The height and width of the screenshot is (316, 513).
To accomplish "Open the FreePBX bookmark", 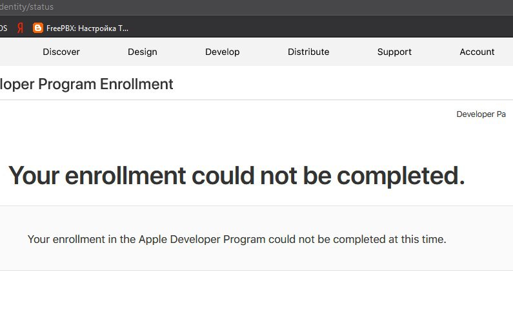I will pyautogui.click(x=81, y=28).
